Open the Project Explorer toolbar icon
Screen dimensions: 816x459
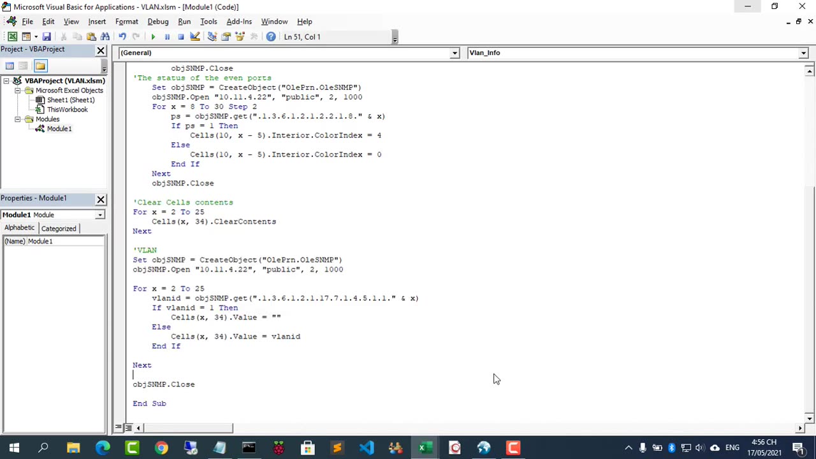click(212, 37)
